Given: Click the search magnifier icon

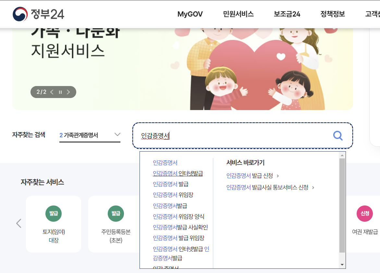Looking at the screenshot, I should click(x=338, y=136).
